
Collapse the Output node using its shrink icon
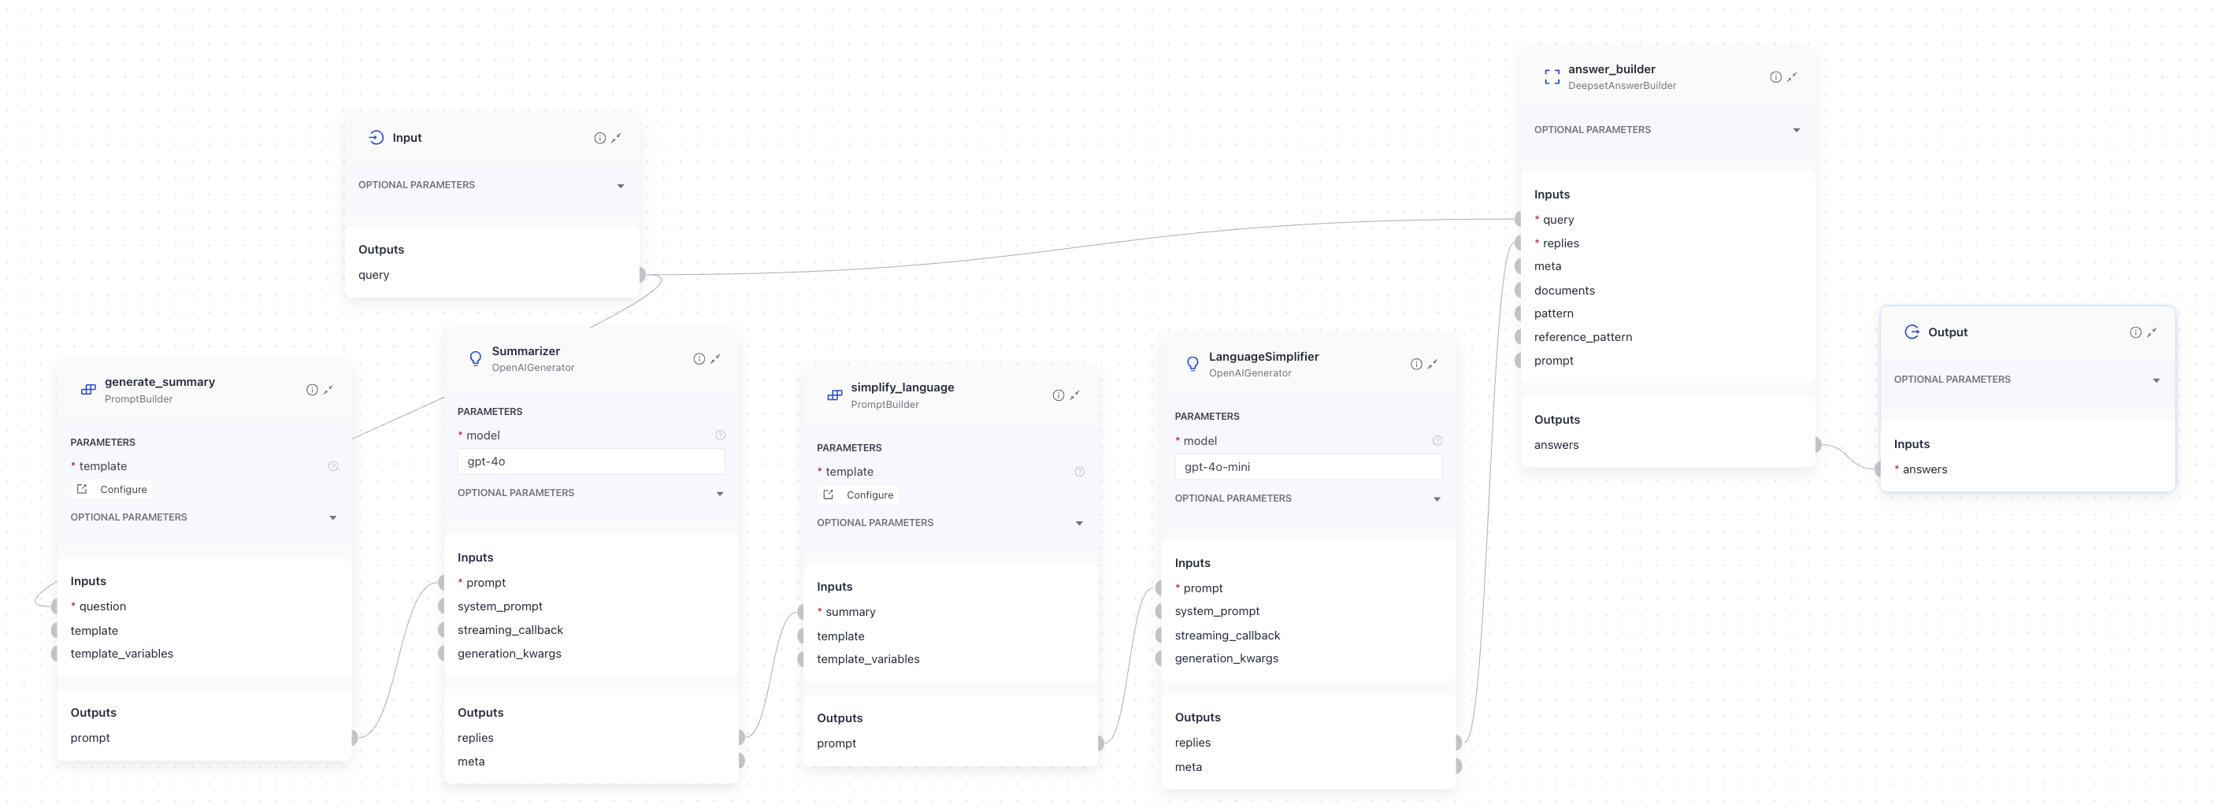2153,332
